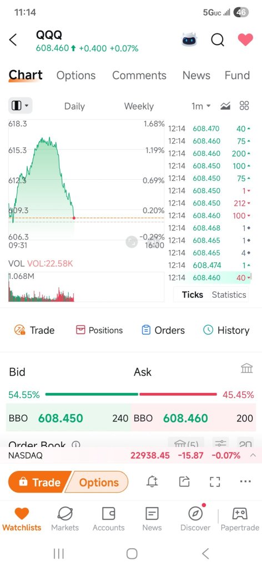The width and height of the screenshot is (262, 570).
Task: Switch to Statistics view
Action: [229, 294]
